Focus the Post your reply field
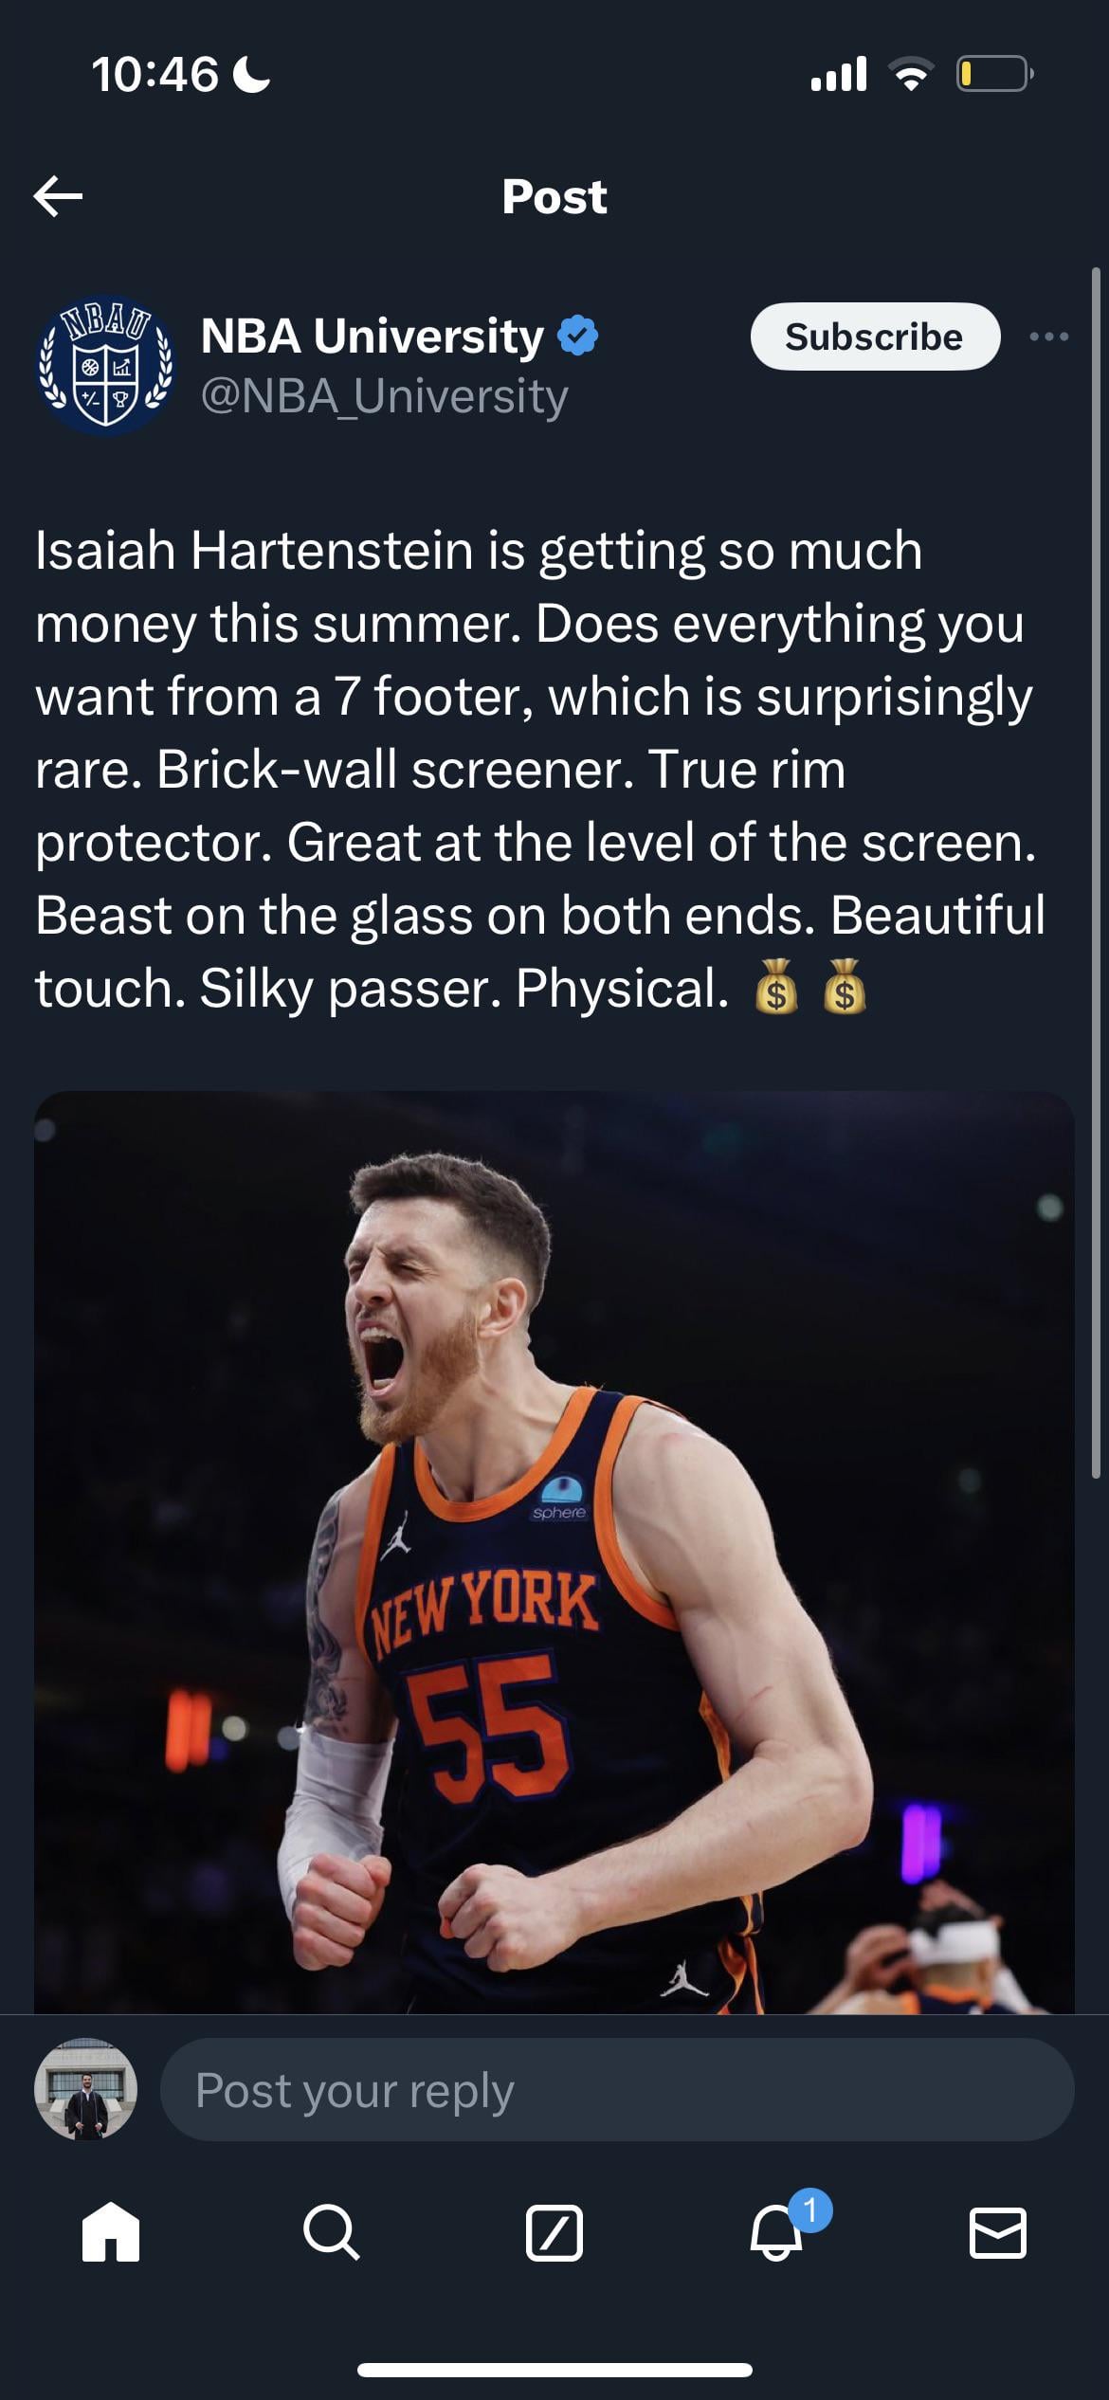This screenshot has height=2400, width=1109. 617,2090
